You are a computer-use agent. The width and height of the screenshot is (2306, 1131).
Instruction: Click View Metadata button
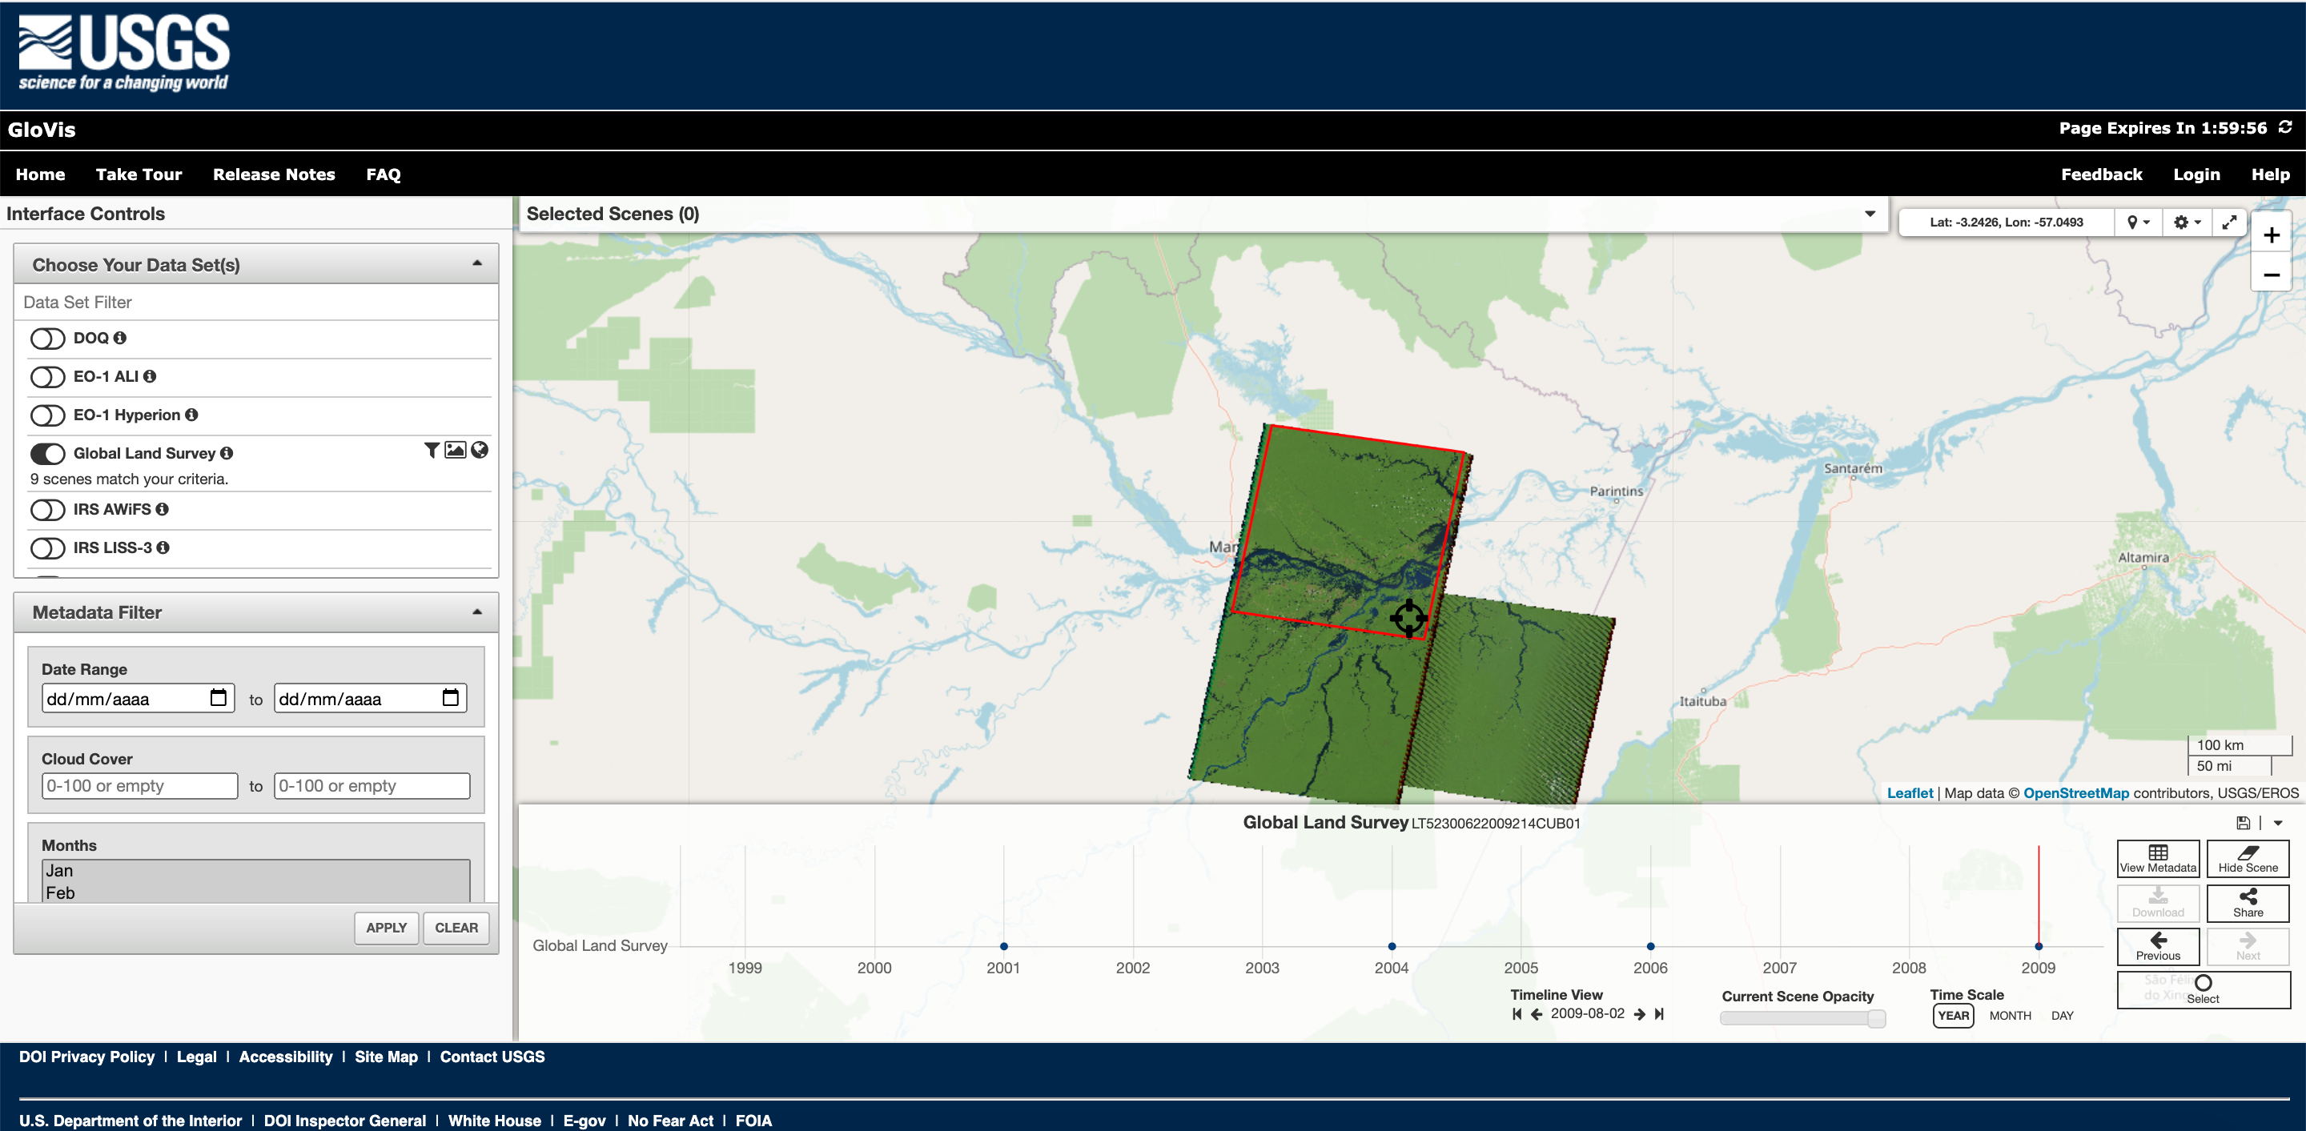[2159, 859]
